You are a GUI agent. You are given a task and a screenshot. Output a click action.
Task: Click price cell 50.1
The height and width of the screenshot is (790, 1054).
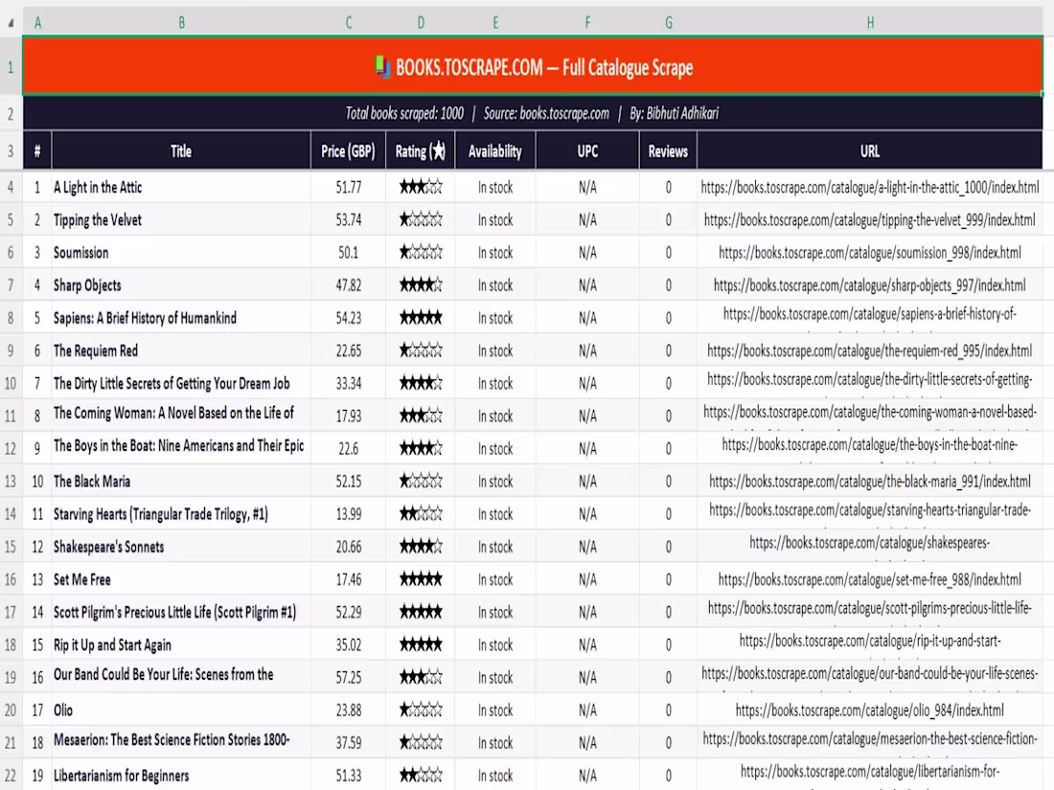pyautogui.click(x=348, y=253)
